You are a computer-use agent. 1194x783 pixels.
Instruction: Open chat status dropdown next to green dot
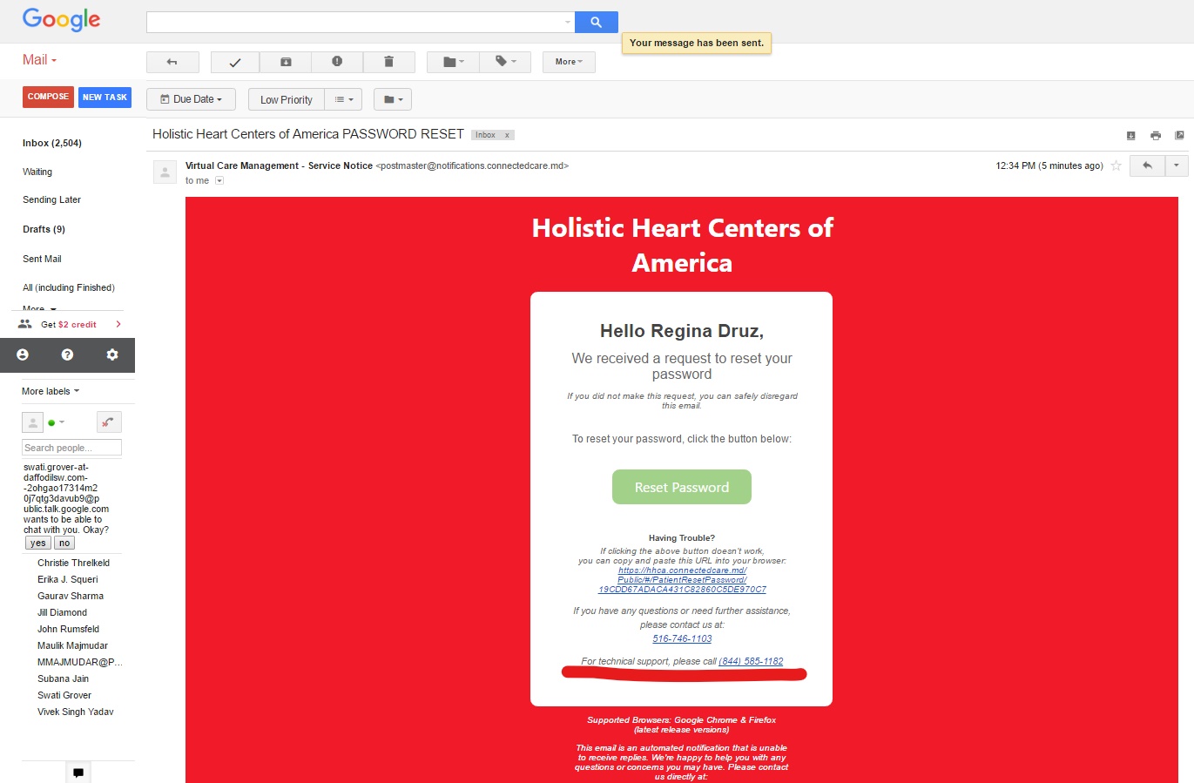point(62,422)
